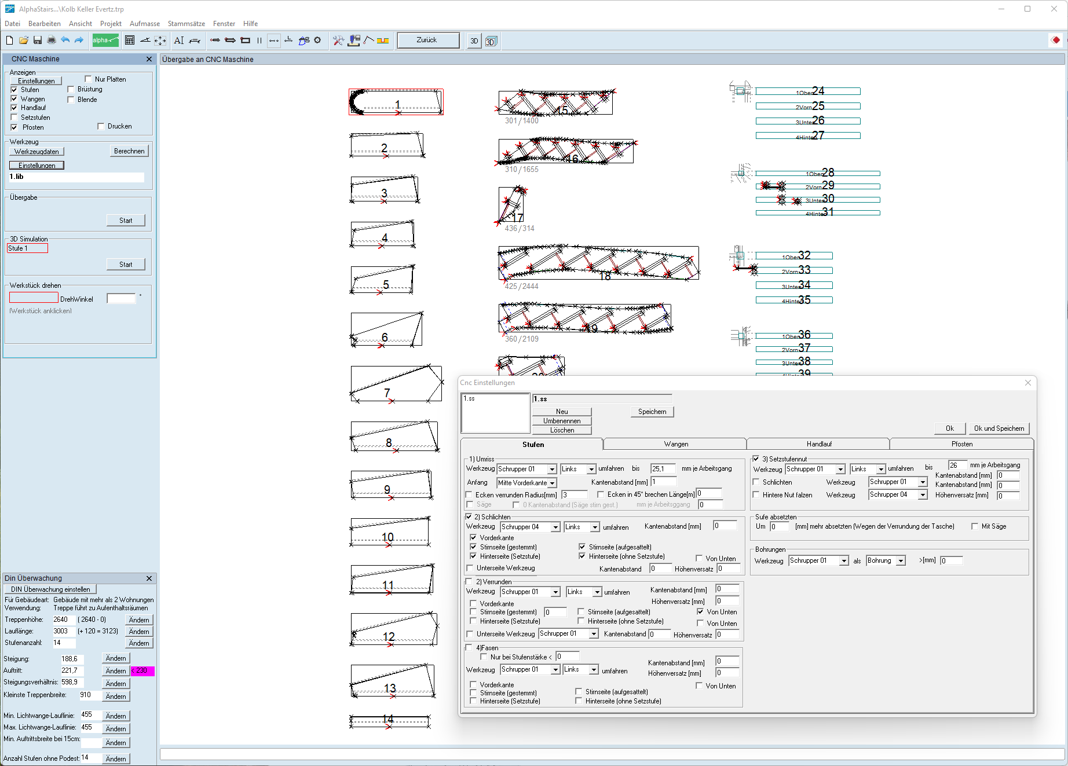
Task: Click the open folder icon
Action: [x=24, y=40]
